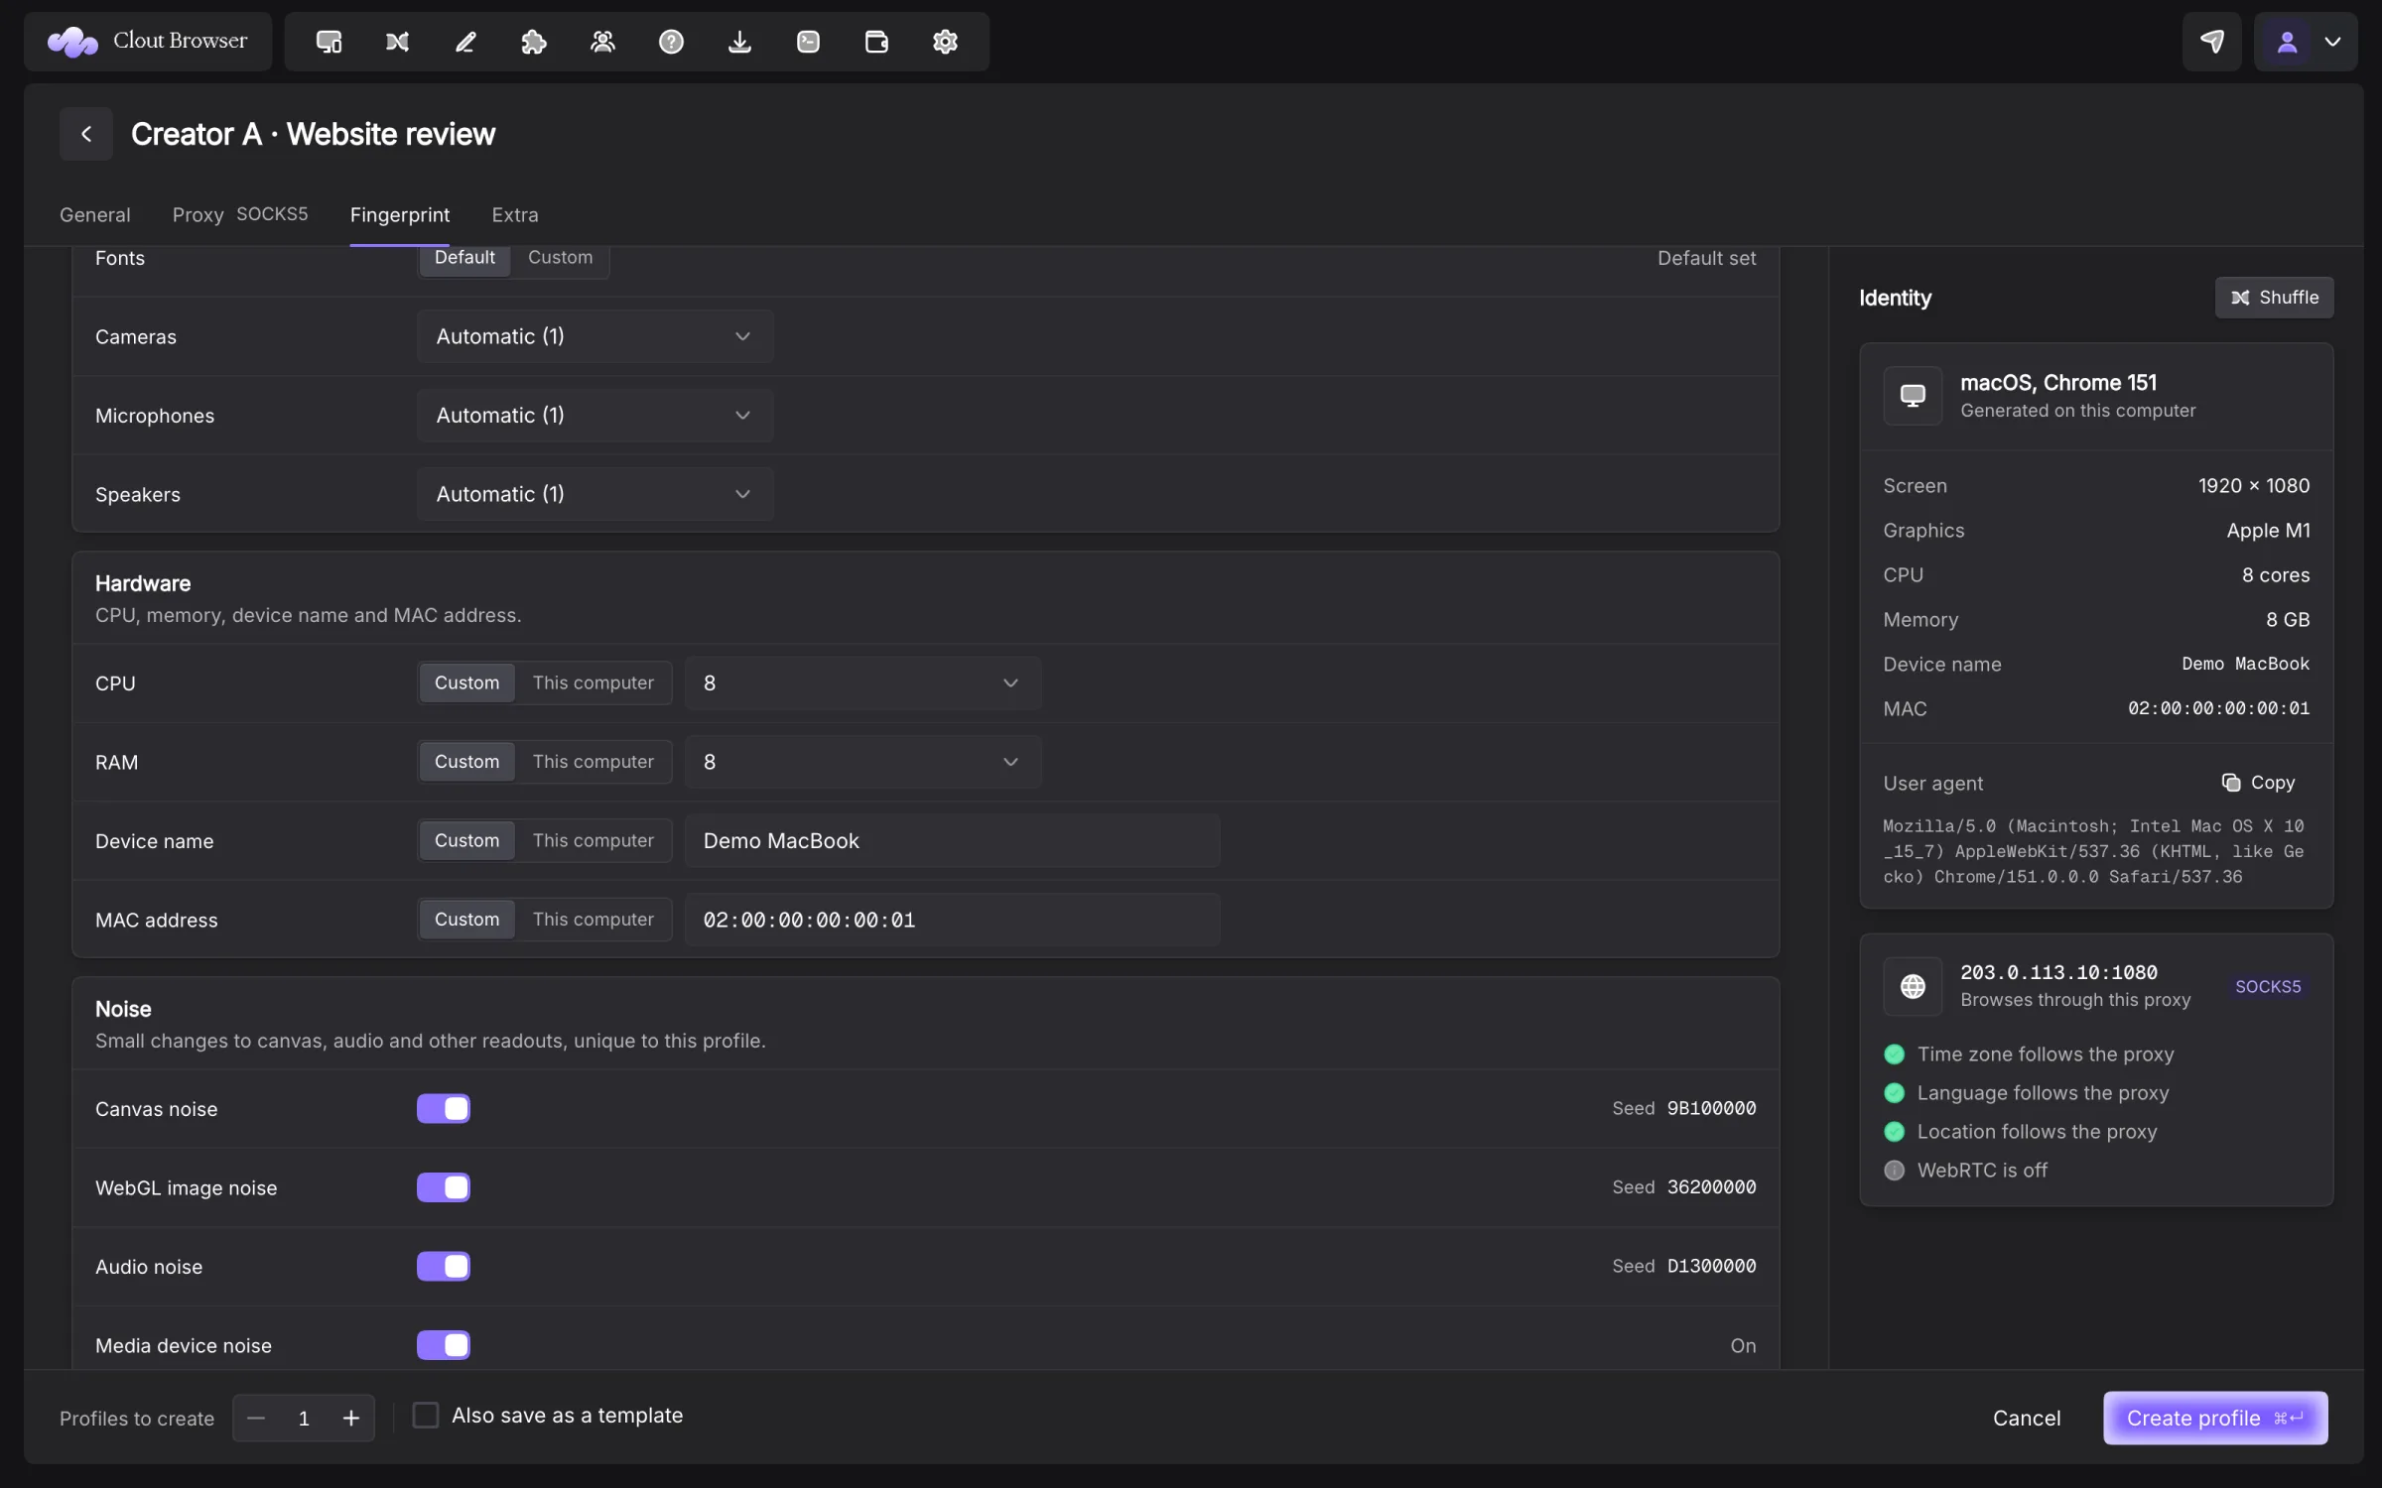This screenshot has height=1488, width=2382.
Task: Disable the Audio noise switch
Action: [443, 1266]
